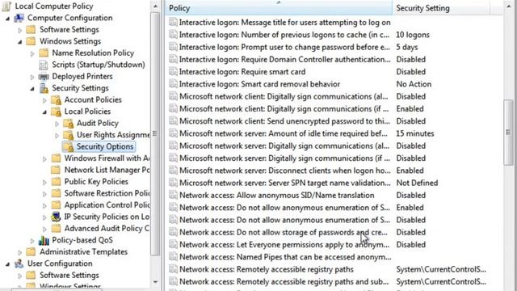Sort by the Security Setting column header

441,8
